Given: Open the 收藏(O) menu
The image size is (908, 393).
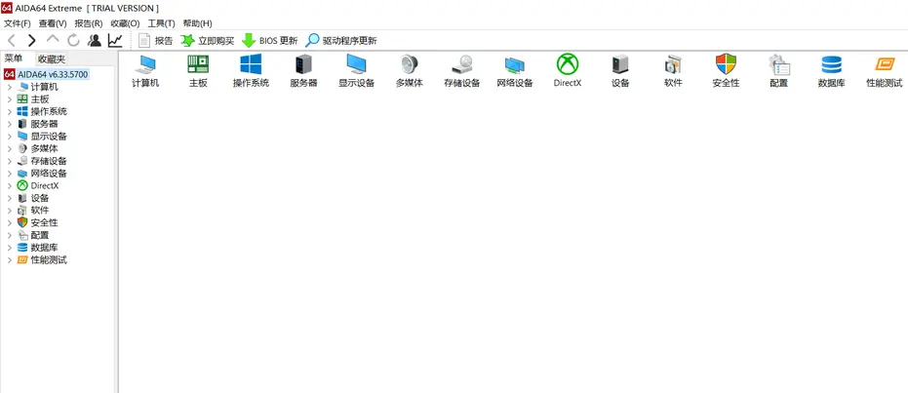Looking at the screenshot, I should coord(125,23).
